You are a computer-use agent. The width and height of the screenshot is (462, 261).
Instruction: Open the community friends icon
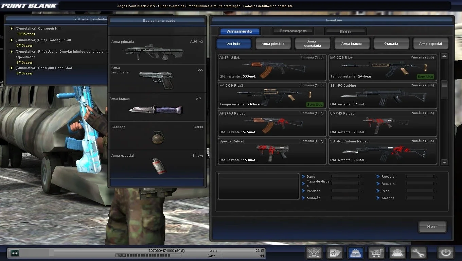tap(397, 253)
